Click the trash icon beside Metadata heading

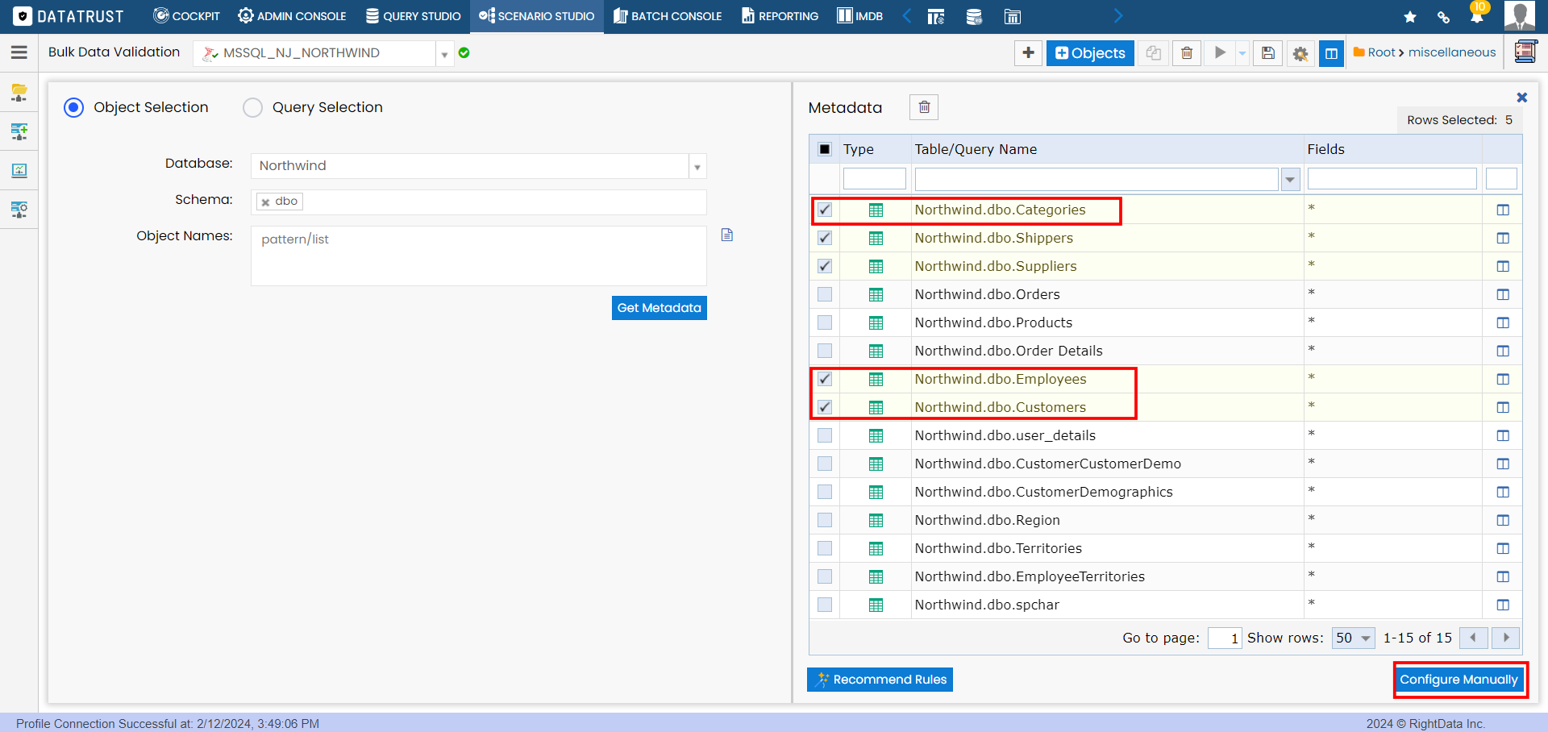pyautogui.click(x=924, y=107)
